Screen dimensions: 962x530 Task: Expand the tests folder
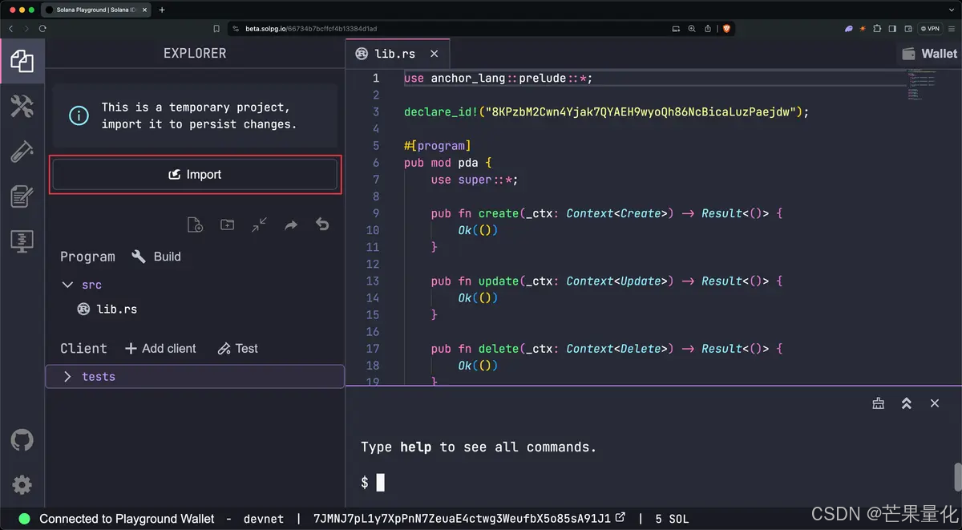click(195, 376)
